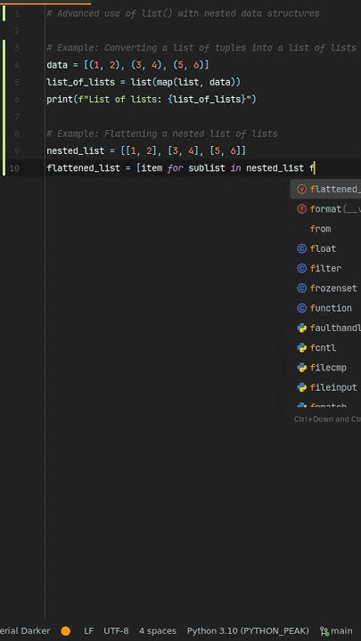Open the git branch main widget
The width and height of the screenshot is (361, 641).
tap(336, 631)
